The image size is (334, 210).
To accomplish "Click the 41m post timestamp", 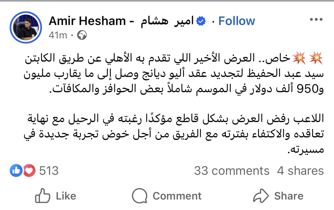I will tap(58, 35).
